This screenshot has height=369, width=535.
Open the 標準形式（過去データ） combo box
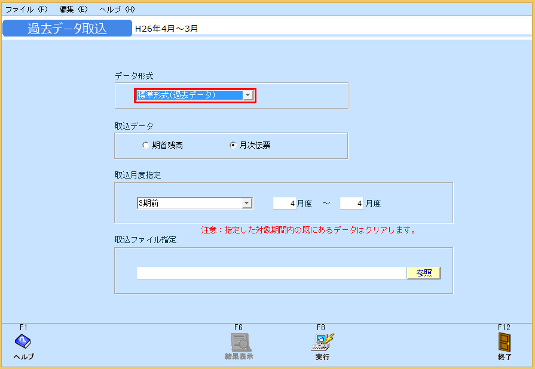191,95
